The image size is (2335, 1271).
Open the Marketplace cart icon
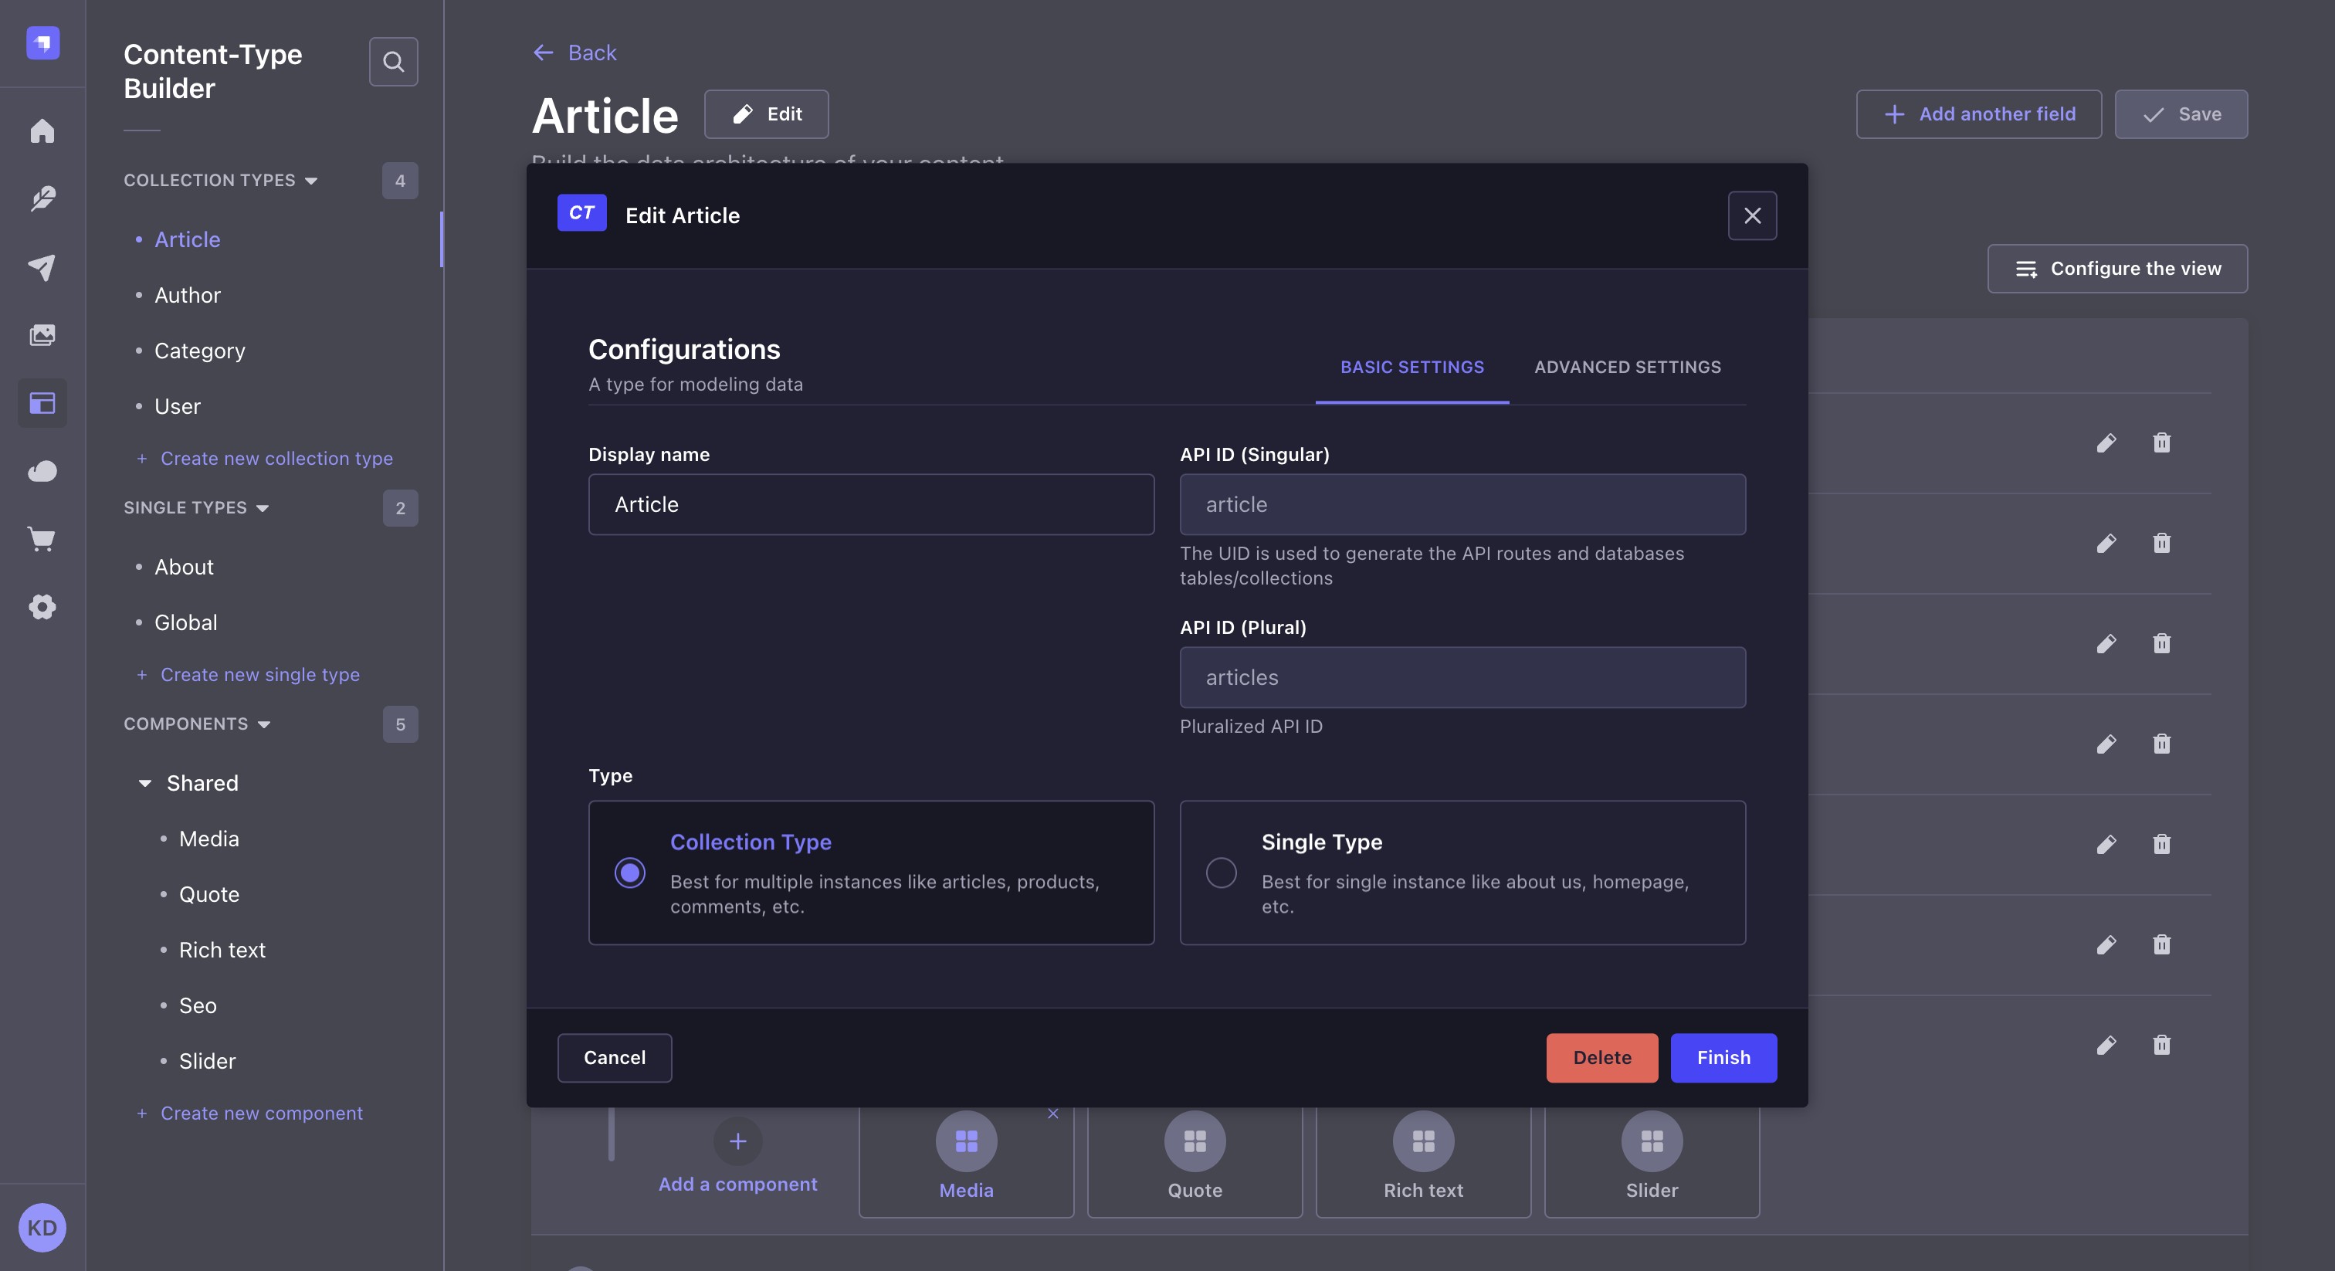pyautogui.click(x=42, y=538)
